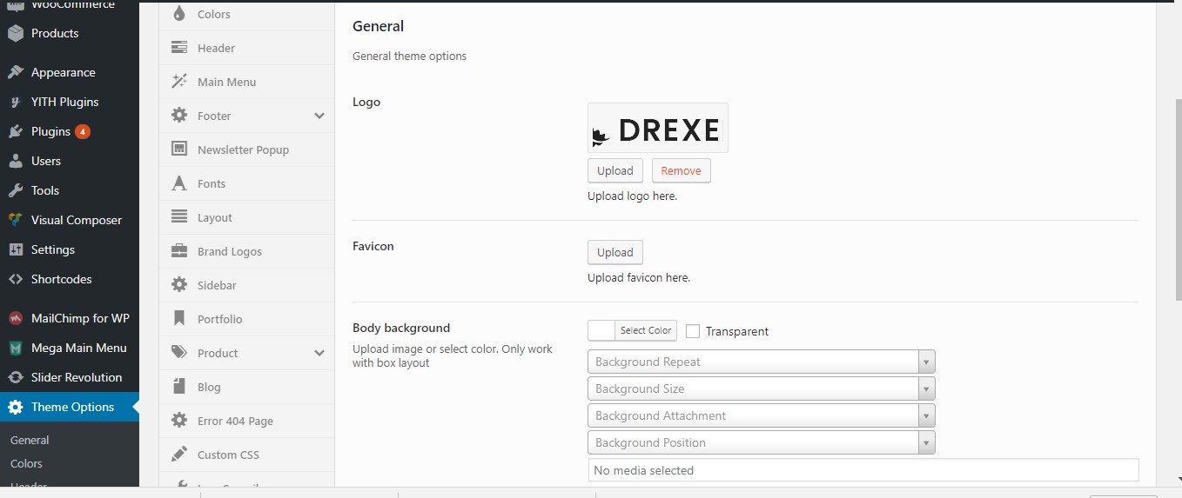This screenshot has width=1182, height=498.
Task: Click the body background color swatch
Action: pyautogui.click(x=601, y=330)
